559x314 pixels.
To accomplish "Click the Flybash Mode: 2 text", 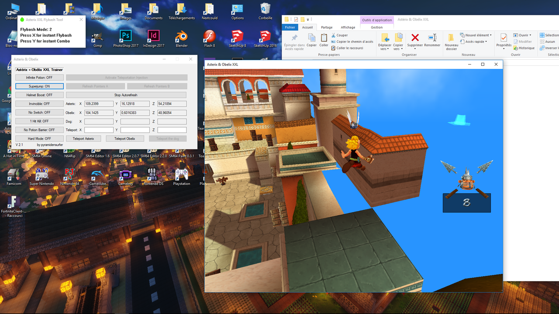I will [x=36, y=30].
